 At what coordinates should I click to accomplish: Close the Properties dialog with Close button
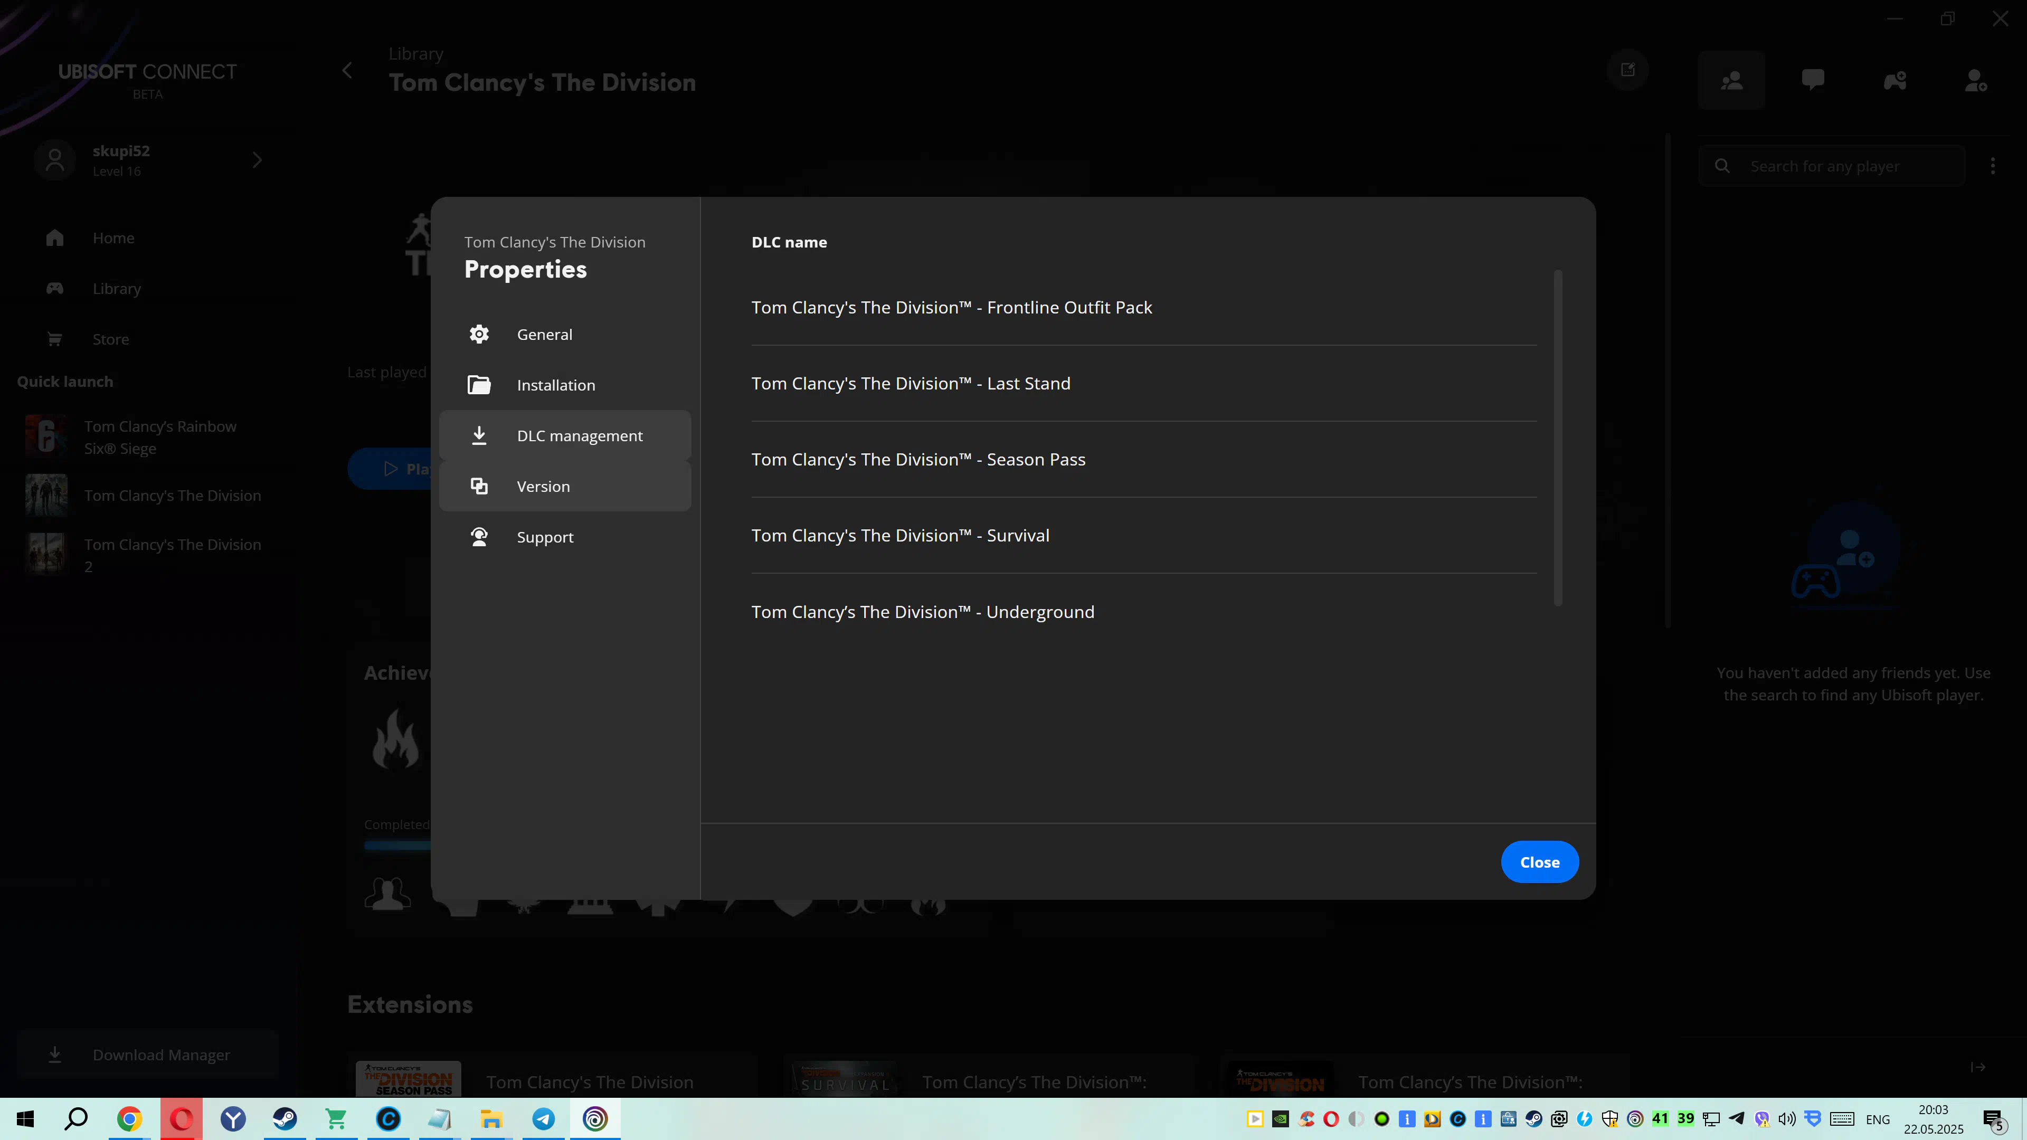coord(1539,862)
